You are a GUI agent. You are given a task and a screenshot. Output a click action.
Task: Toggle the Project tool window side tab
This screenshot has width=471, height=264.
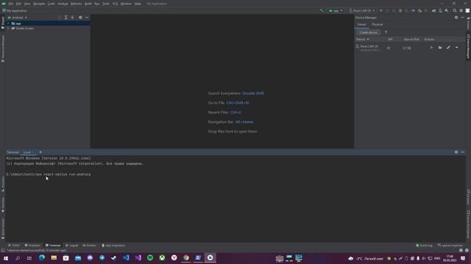(x=3, y=23)
